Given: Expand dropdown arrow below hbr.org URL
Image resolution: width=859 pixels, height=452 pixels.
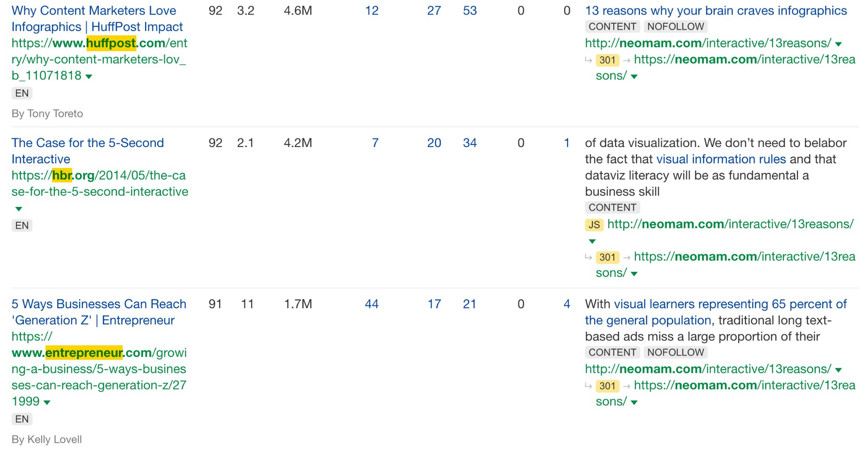Looking at the screenshot, I should (18, 209).
